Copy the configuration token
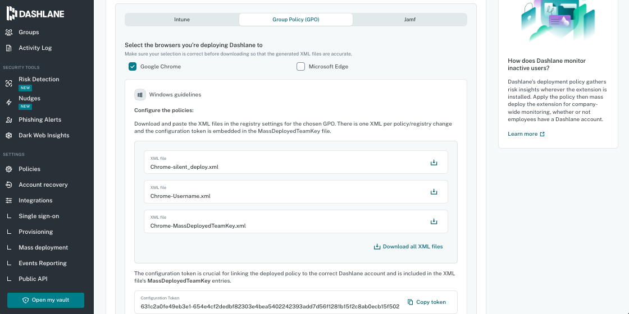The height and width of the screenshot is (314, 629). (427, 302)
